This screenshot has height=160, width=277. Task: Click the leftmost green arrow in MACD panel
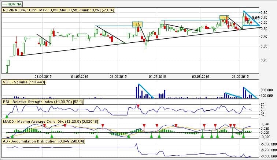(x=12, y=136)
